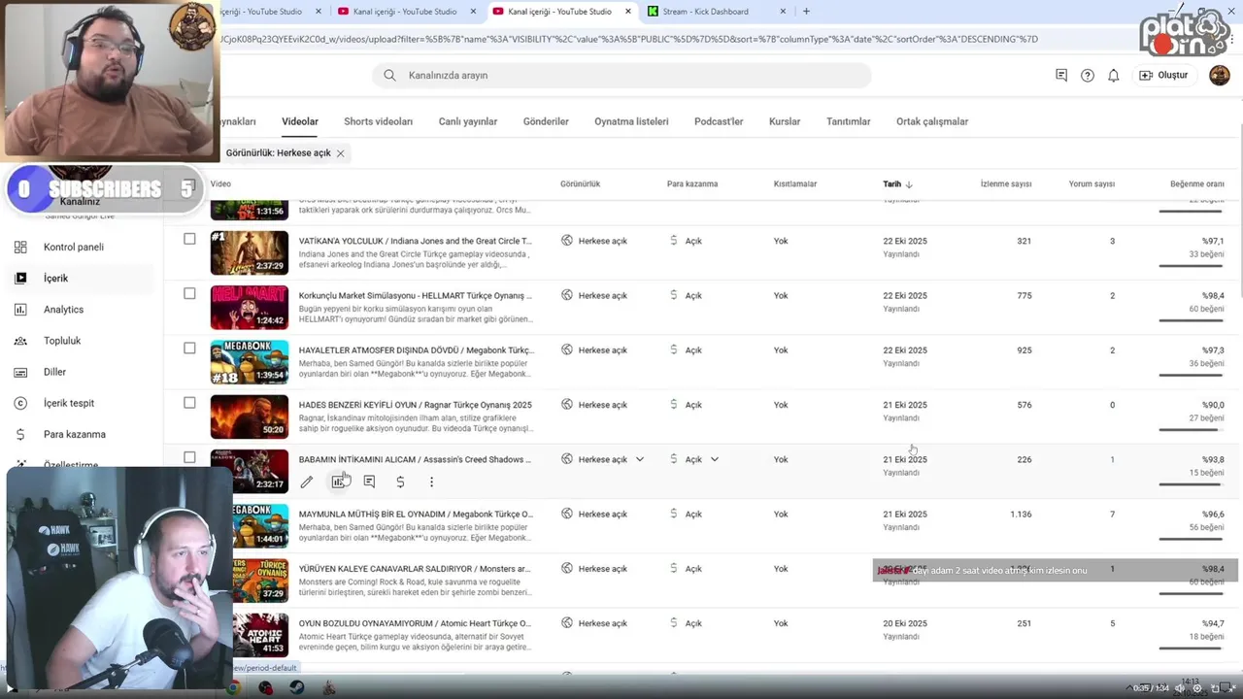Click the globe visibility icon on the Atomic Heart row
1243x699 pixels.
(x=567, y=622)
